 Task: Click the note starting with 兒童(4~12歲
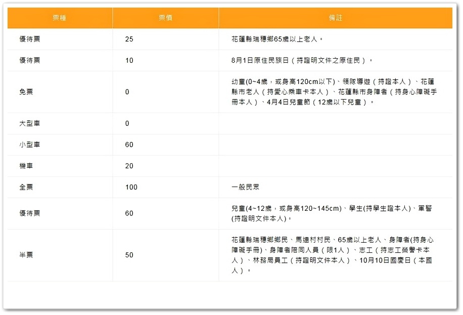332,213
